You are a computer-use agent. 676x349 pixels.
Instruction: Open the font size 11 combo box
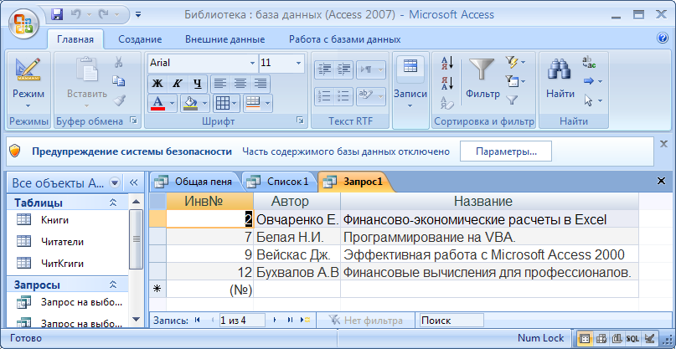click(281, 63)
